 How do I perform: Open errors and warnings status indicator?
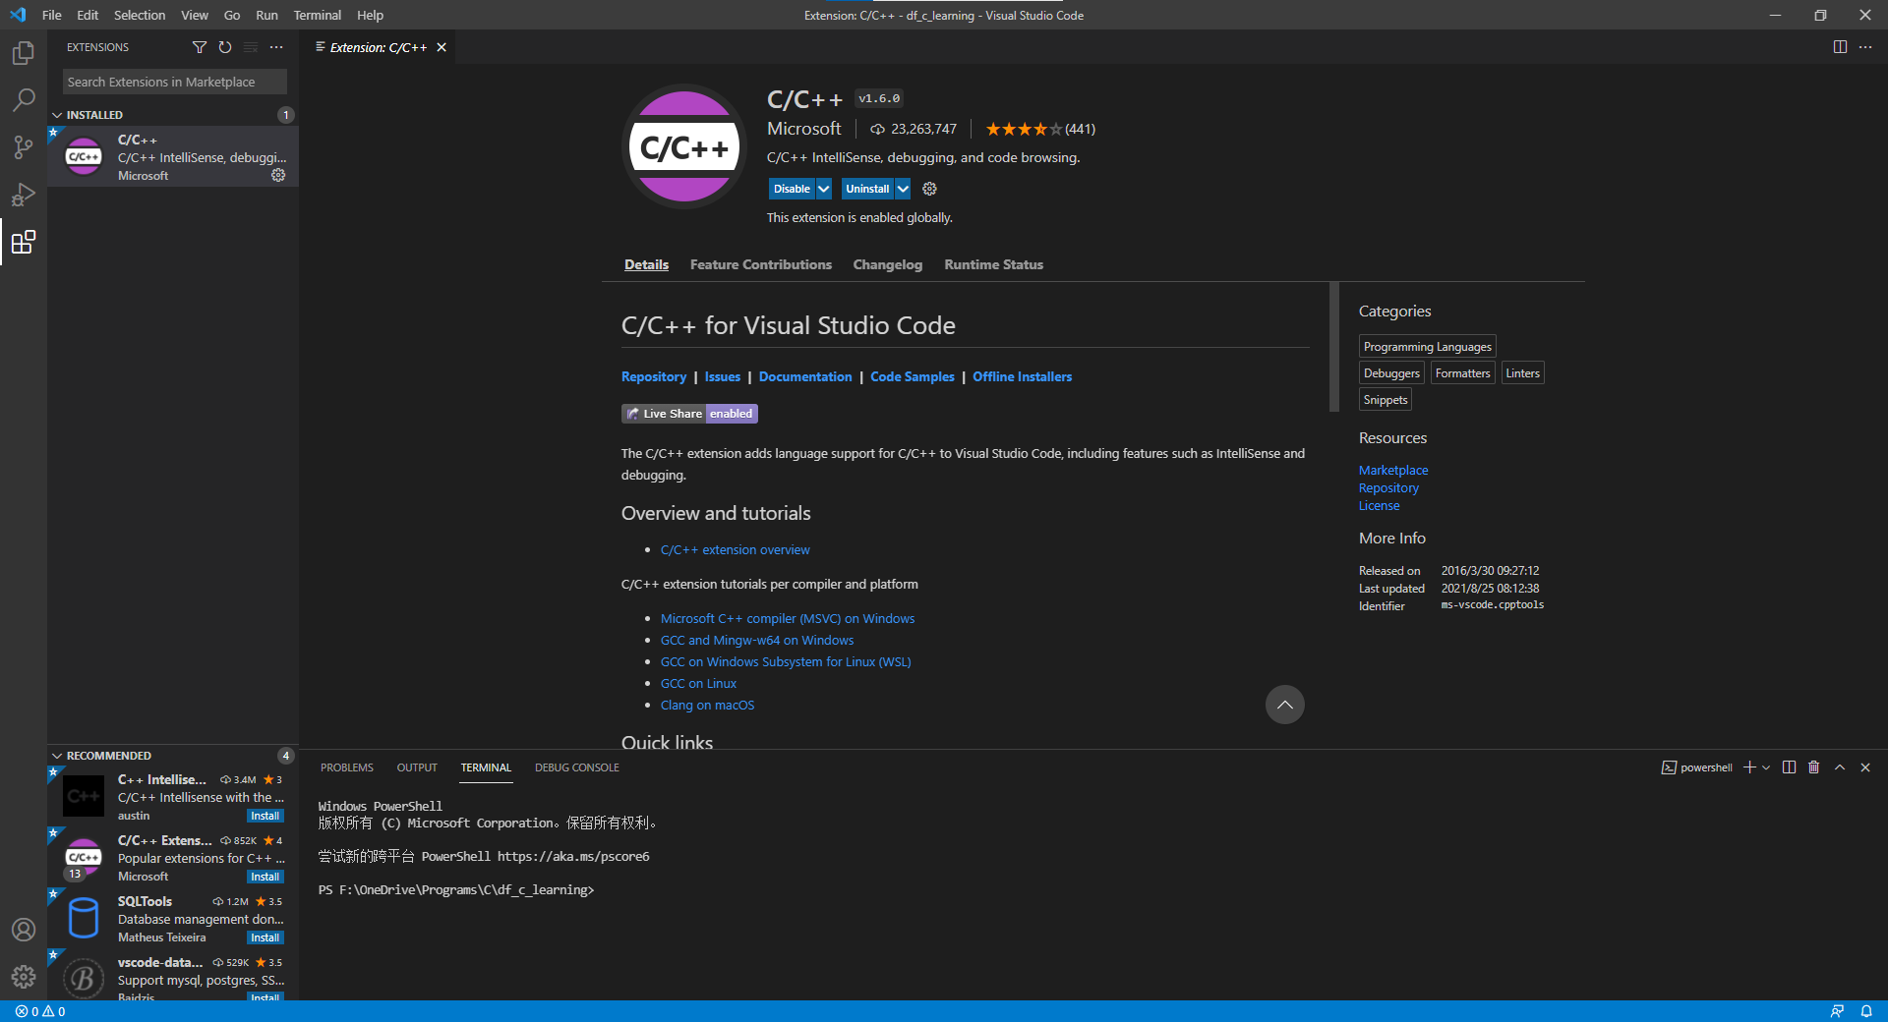pos(40,1011)
